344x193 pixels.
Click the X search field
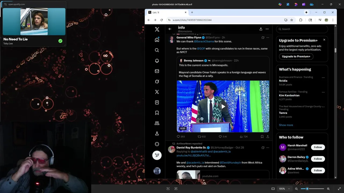coord(302,29)
